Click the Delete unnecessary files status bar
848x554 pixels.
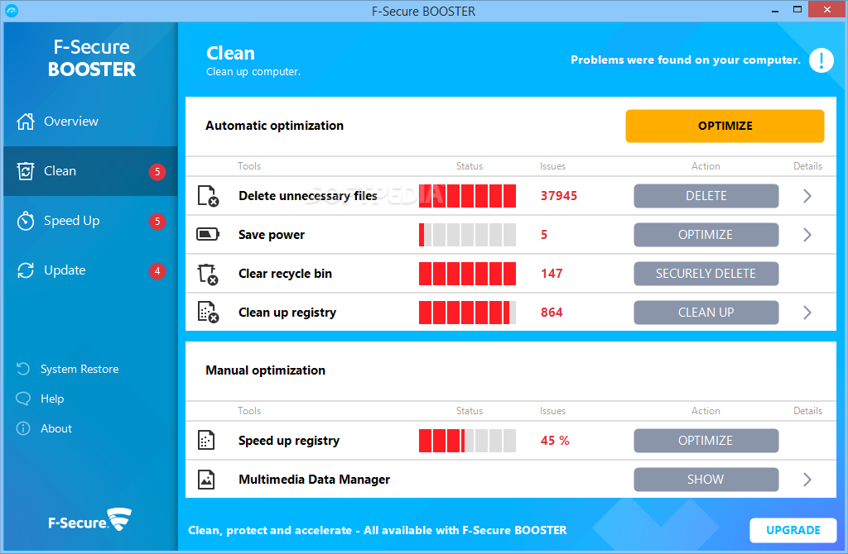coord(467,196)
